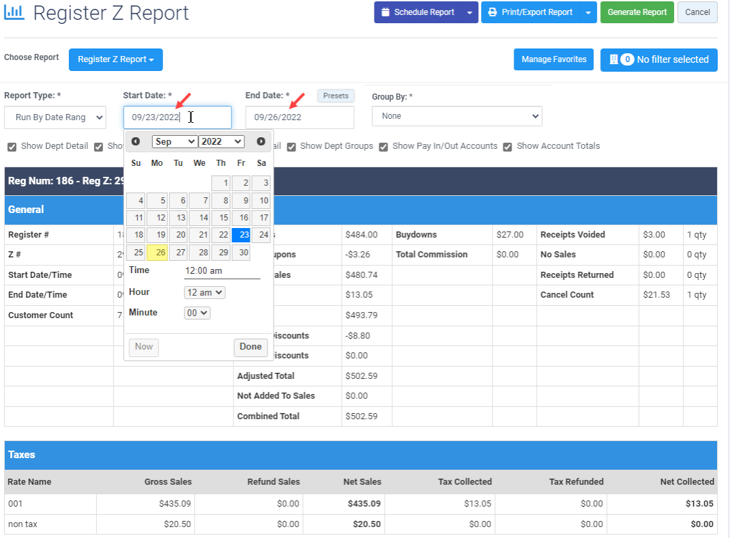Click inside the End Date input field
The width and height of the screenshot is (730, 538).
(x=300, y=117)
